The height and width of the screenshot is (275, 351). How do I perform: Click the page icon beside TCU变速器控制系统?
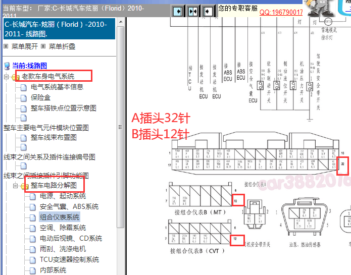pos(33,260)
